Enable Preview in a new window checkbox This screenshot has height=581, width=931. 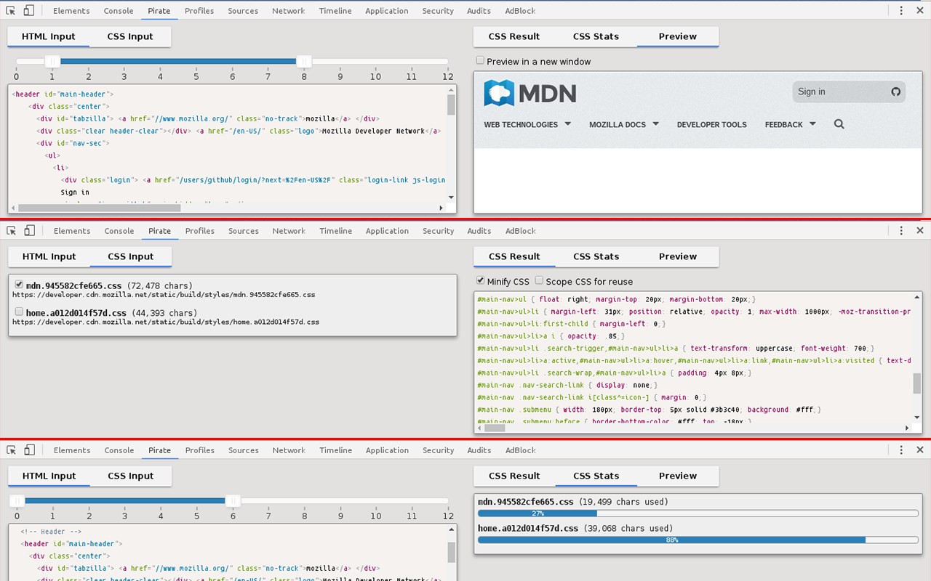point(480,61)
